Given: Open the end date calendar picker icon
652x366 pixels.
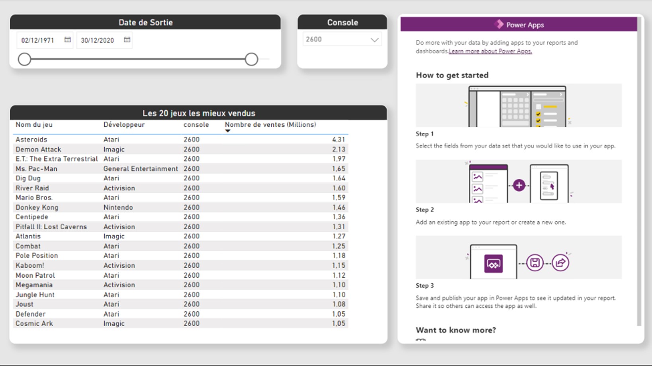Looking at the screenshot, I should [x=127, y=40].
